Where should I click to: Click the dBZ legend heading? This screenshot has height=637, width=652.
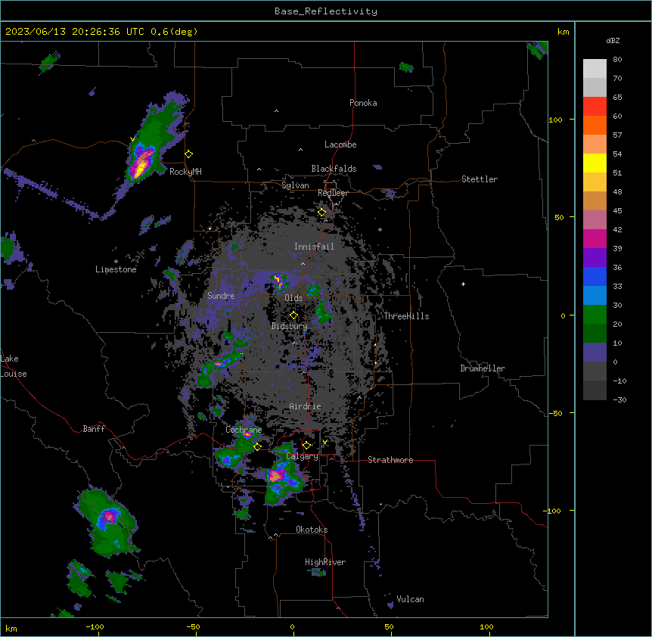613,40
